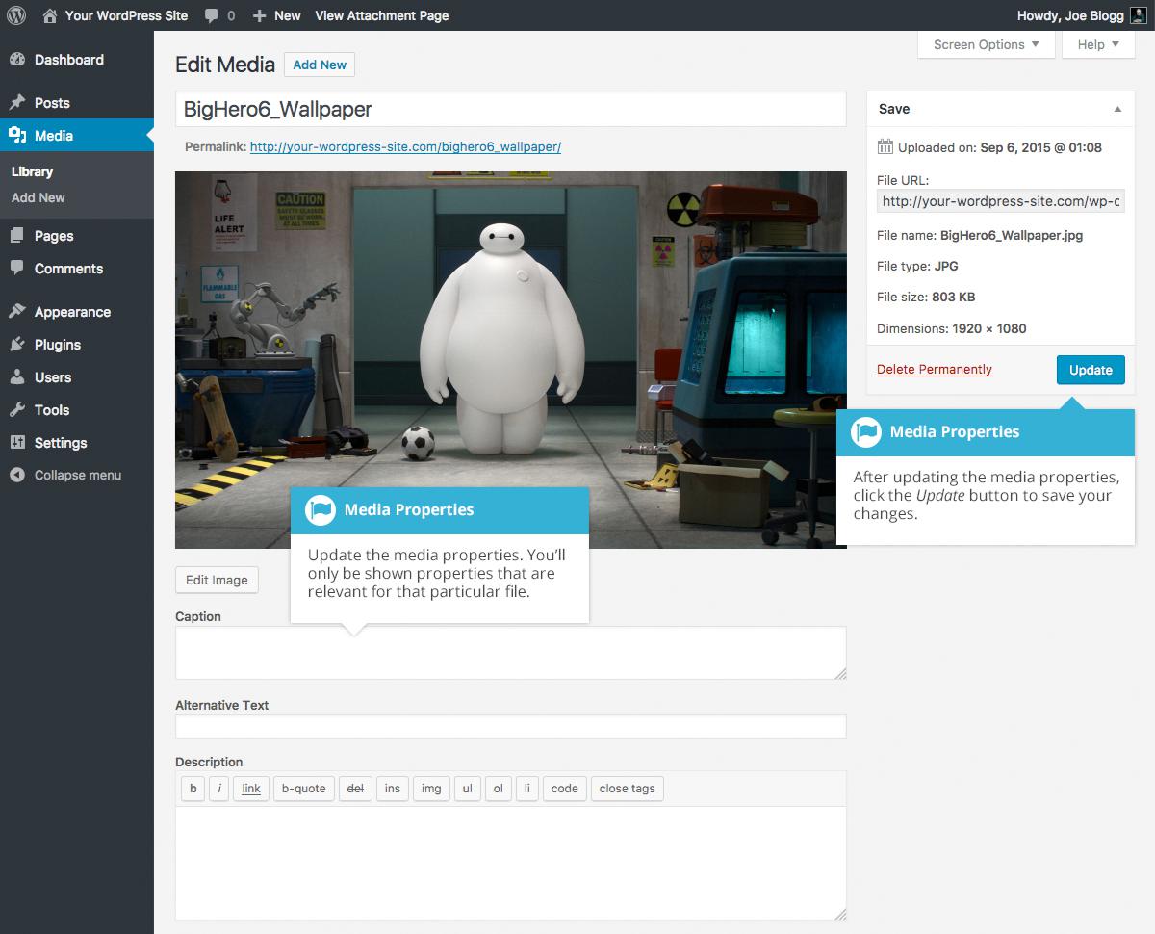Click the 'File name: BigHero6_Wallpaper.jpg' text
The height and width of the screenshot is (934, 1155).
pyautogui.click(x=980, y=235)
